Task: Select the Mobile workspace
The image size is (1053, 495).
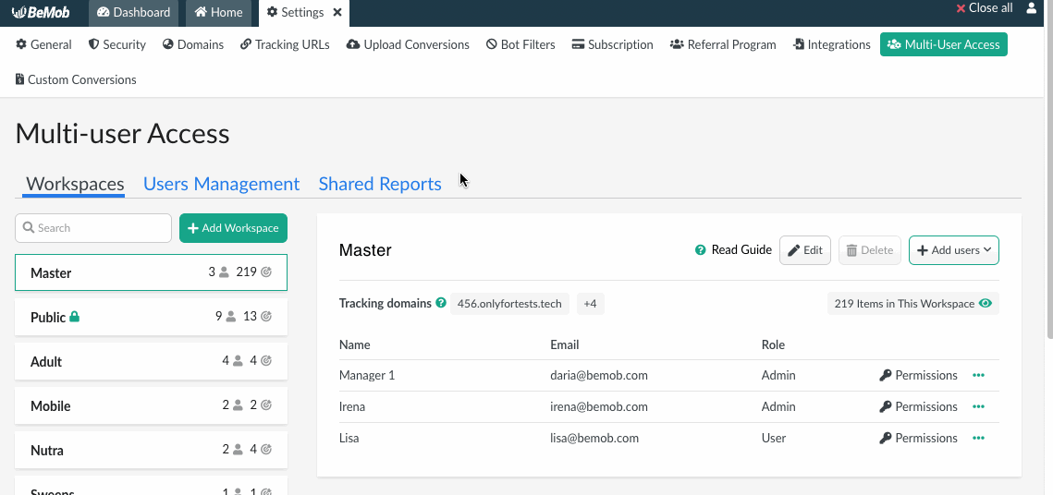Action: click(x=151, y=405)
